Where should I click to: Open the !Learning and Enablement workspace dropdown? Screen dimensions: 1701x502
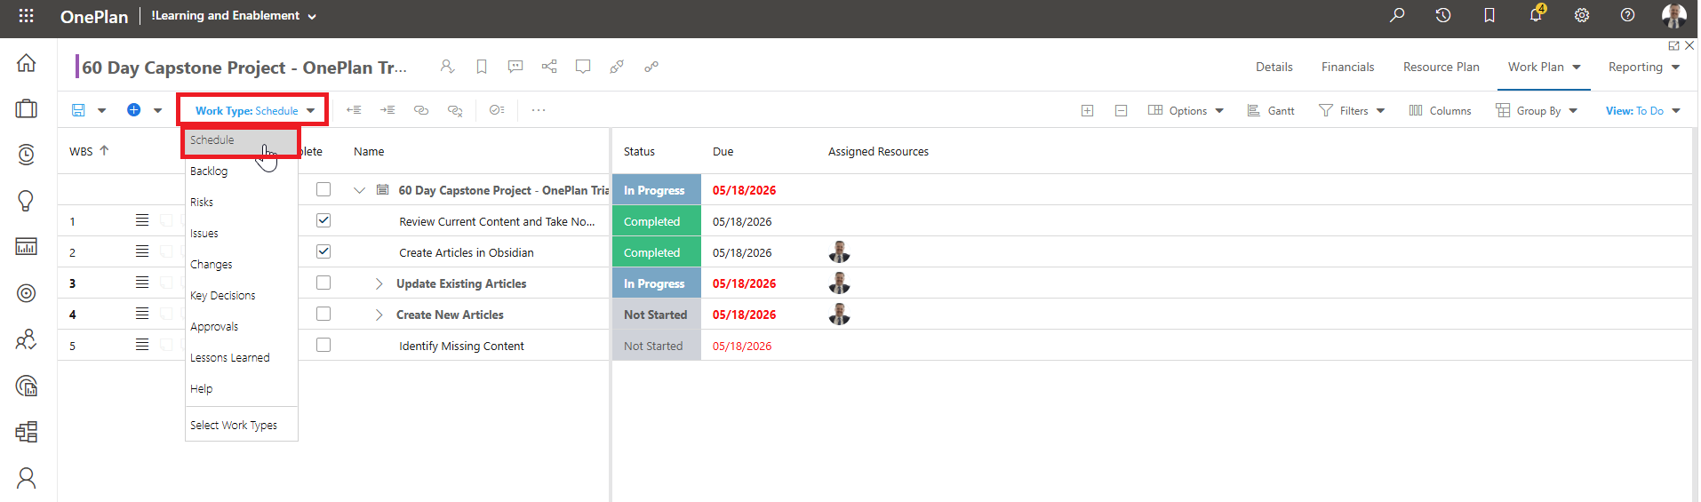coord(234,15)
